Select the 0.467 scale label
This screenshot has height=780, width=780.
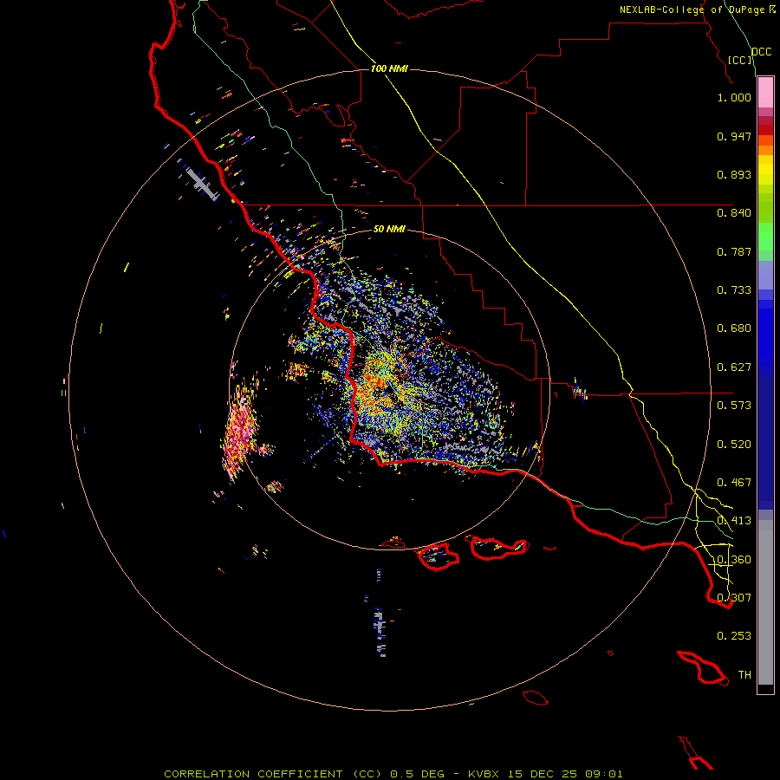click(734, 483)
